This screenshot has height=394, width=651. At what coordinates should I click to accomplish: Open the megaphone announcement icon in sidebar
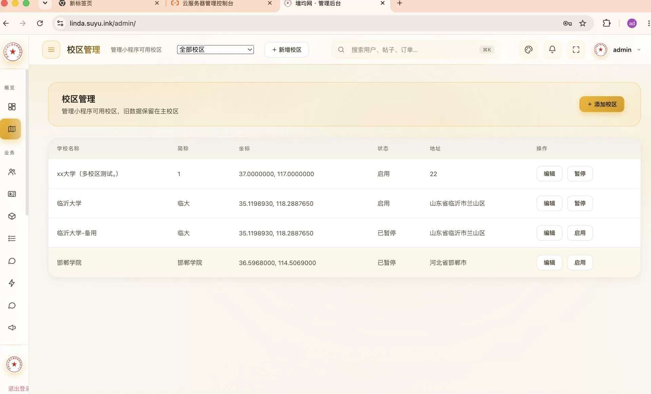coord(12,328)
